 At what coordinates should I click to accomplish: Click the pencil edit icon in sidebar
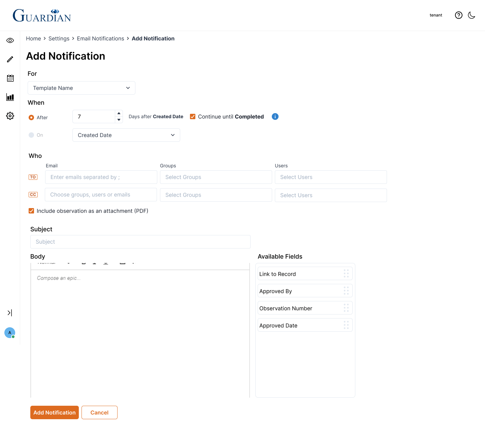point(10,59)
